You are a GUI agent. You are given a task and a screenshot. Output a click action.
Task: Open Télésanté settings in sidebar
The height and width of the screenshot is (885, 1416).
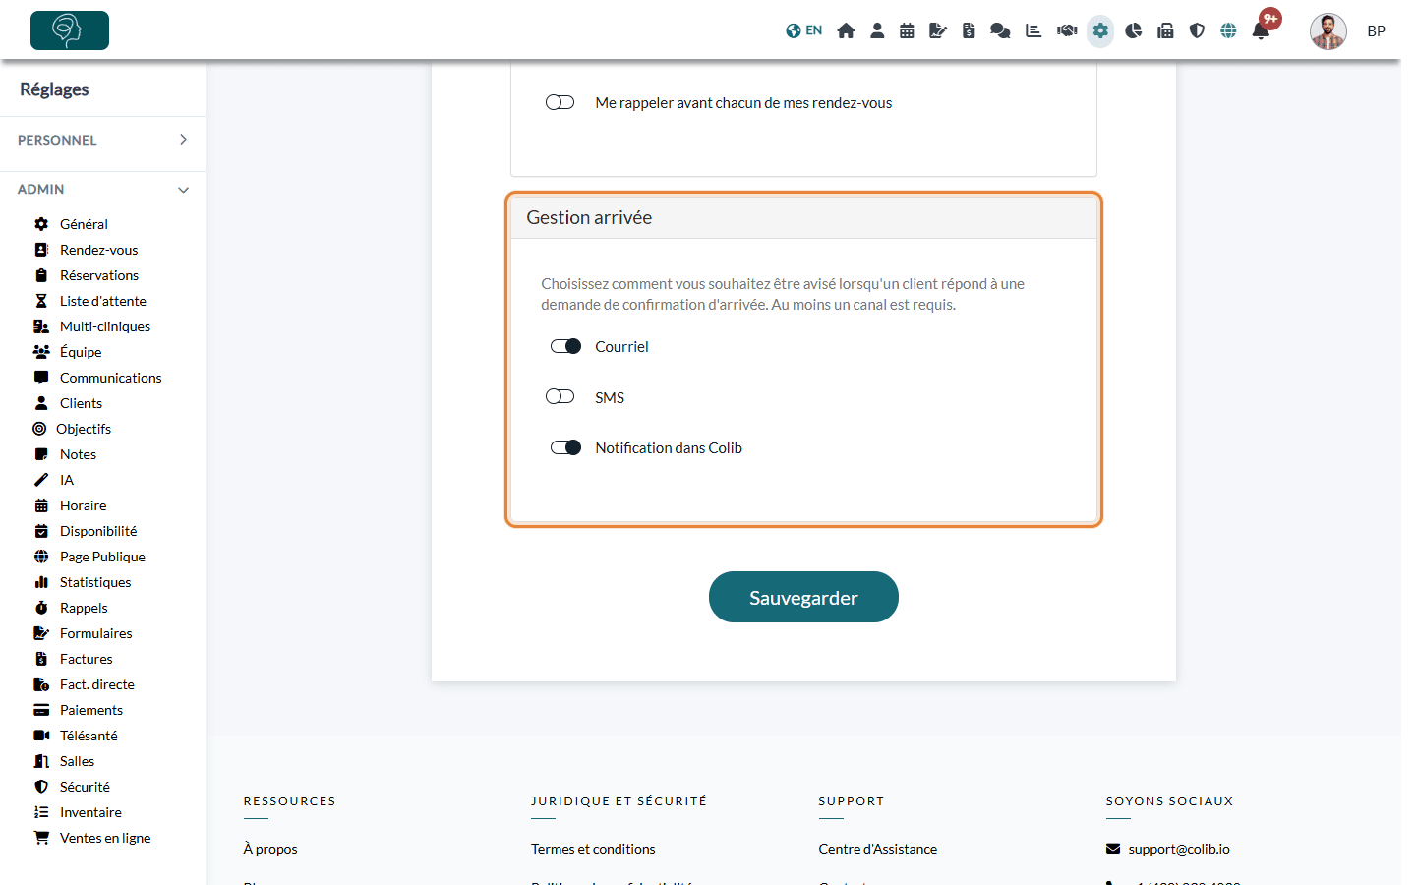coord(88,736)
